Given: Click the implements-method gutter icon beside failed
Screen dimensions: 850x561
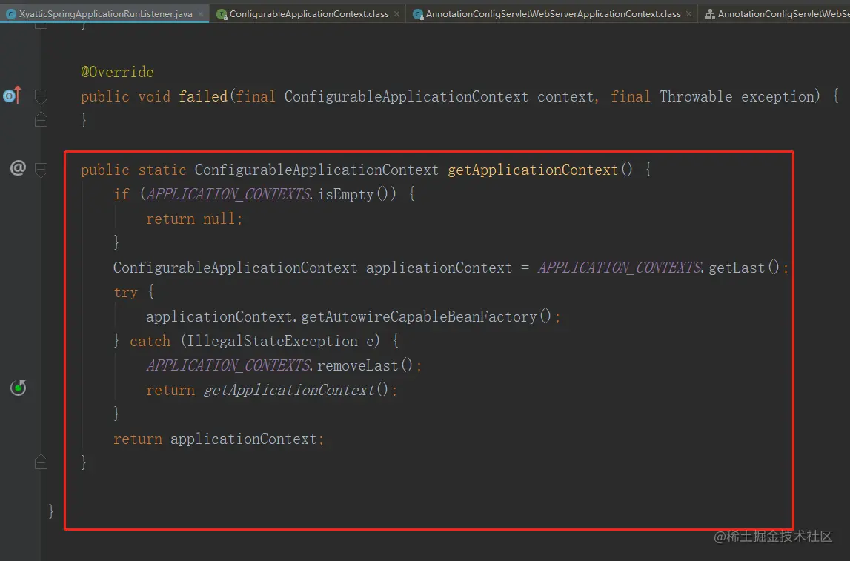Looking at the screenshot, I should (13, 96).
